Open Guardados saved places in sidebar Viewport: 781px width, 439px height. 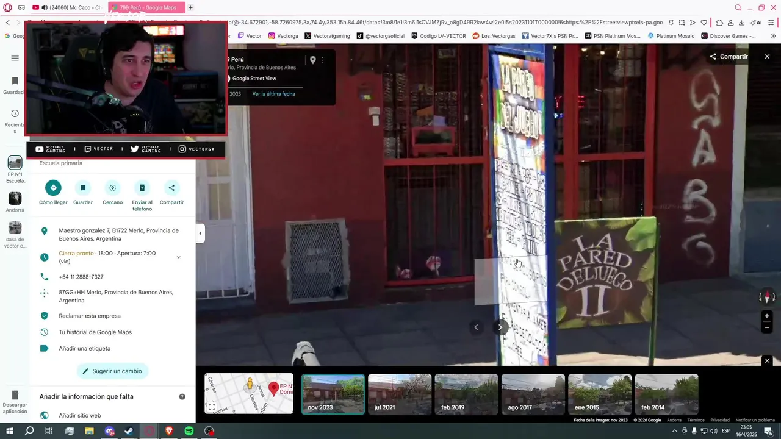15,85
